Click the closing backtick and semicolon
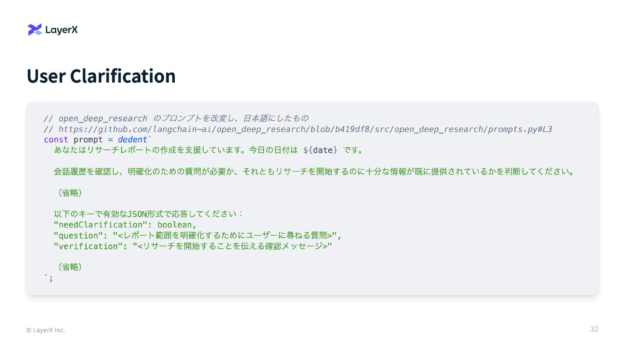The width and height of the screenshot is (625, 351). click(48, 278)
